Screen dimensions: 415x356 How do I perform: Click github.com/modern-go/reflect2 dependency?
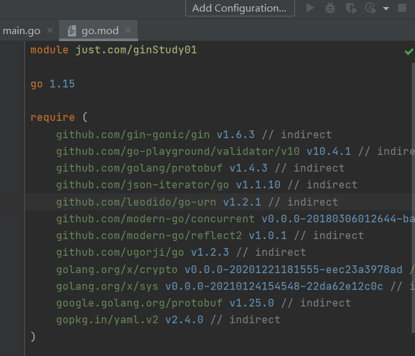149,236
